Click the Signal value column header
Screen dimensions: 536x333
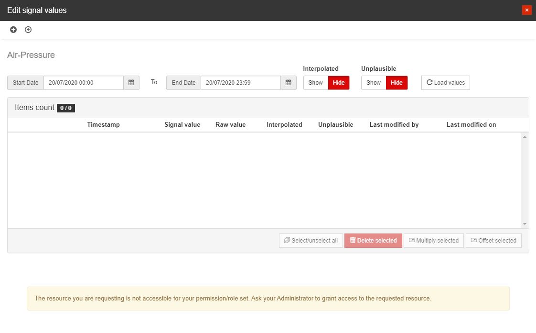[182, 125]
